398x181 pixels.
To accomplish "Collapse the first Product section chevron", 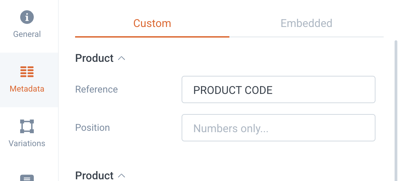I will (x=122, y=58).
